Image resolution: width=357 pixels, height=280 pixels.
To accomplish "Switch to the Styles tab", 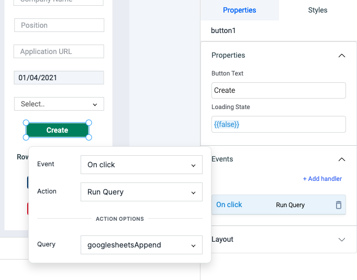I will [317, 10].
